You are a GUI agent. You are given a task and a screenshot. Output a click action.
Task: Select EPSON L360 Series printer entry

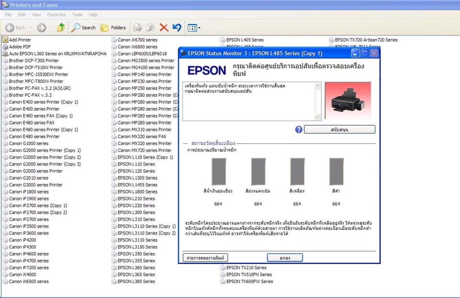click(133, 267)
